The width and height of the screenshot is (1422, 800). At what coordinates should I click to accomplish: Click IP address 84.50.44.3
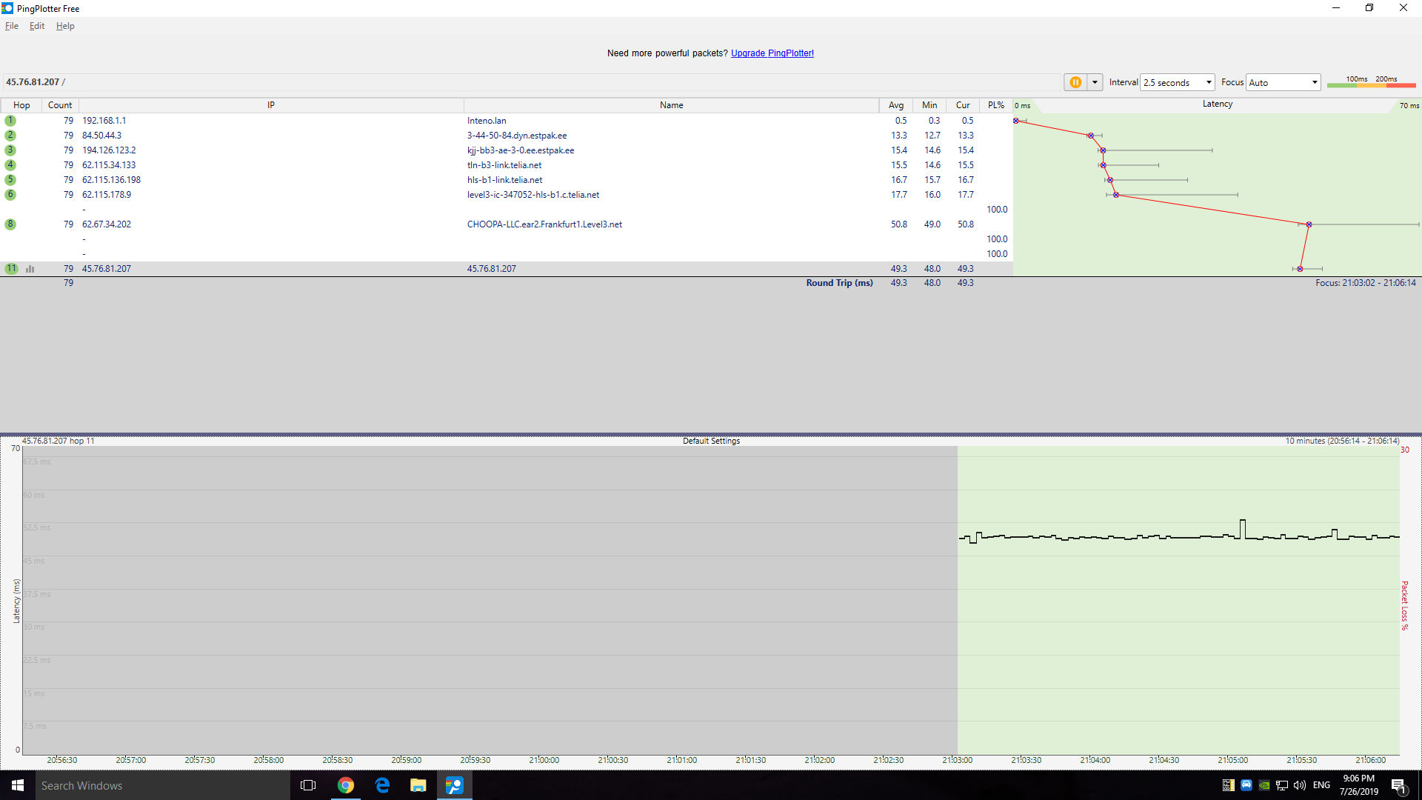101,136
